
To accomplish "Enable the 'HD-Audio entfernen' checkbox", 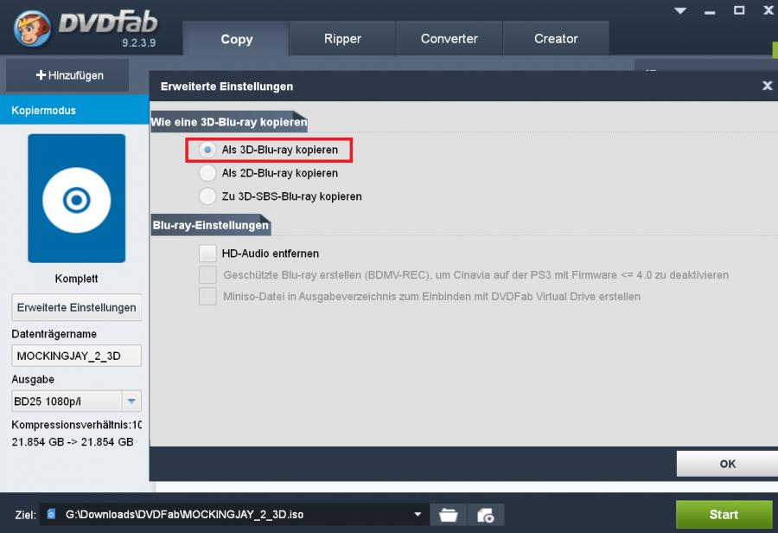I will (207, 254).
